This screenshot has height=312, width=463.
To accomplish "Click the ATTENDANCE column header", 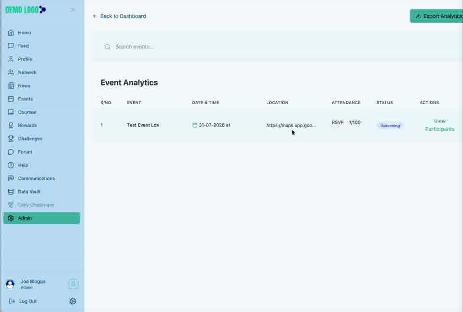I will pyautogui.click(x=346, y=103).
